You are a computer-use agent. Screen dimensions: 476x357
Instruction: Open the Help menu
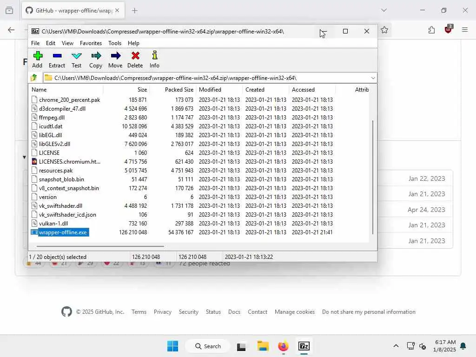coord(133,43)
